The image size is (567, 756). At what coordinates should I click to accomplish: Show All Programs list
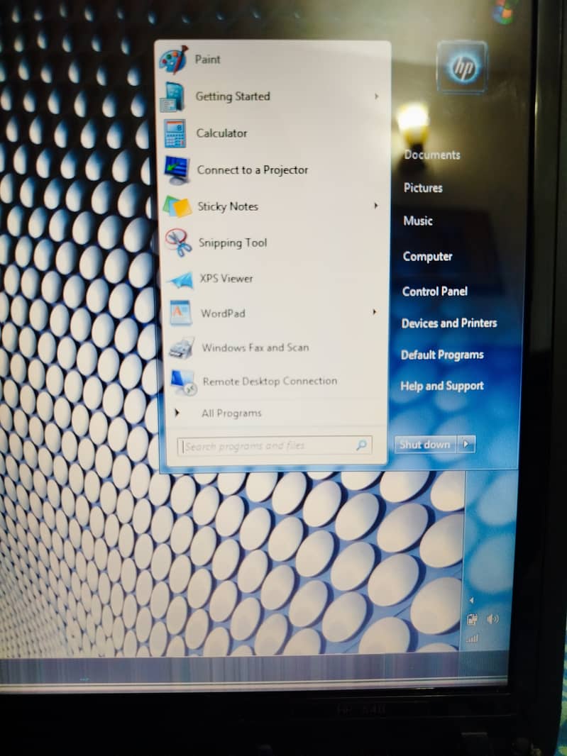231,413
